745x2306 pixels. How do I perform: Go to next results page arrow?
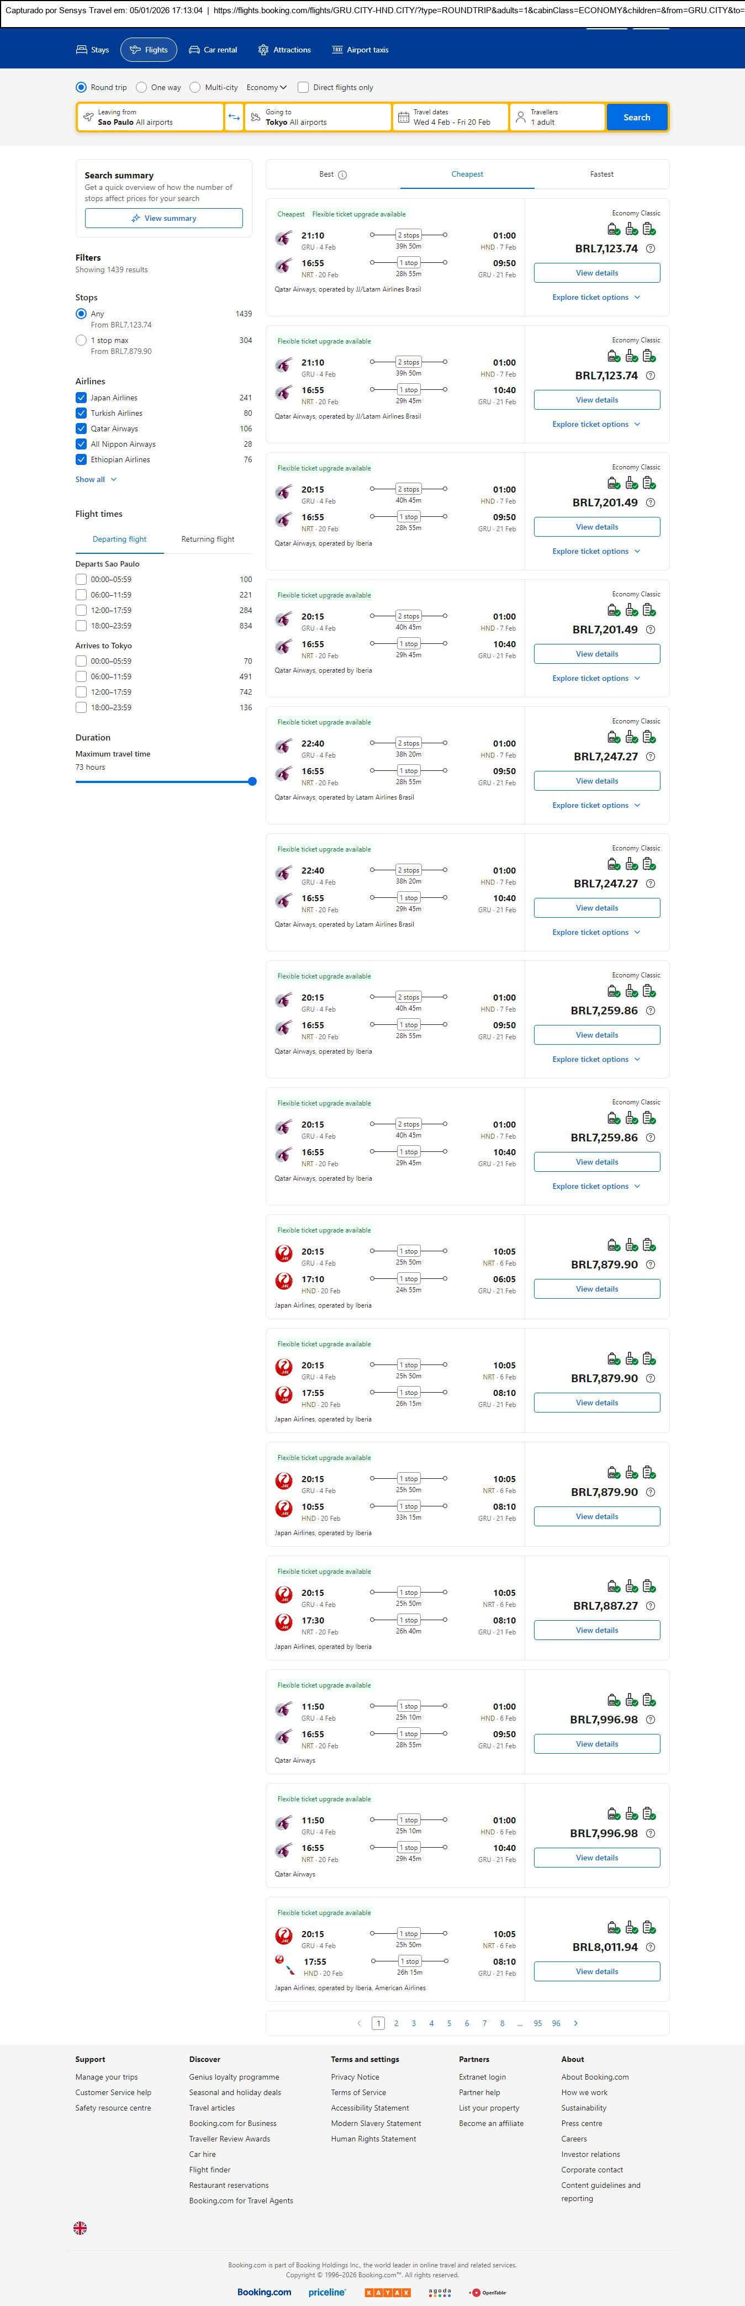click(576, 2023)
